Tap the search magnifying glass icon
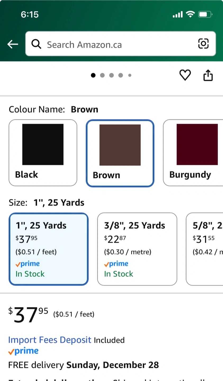 [36, 44]
